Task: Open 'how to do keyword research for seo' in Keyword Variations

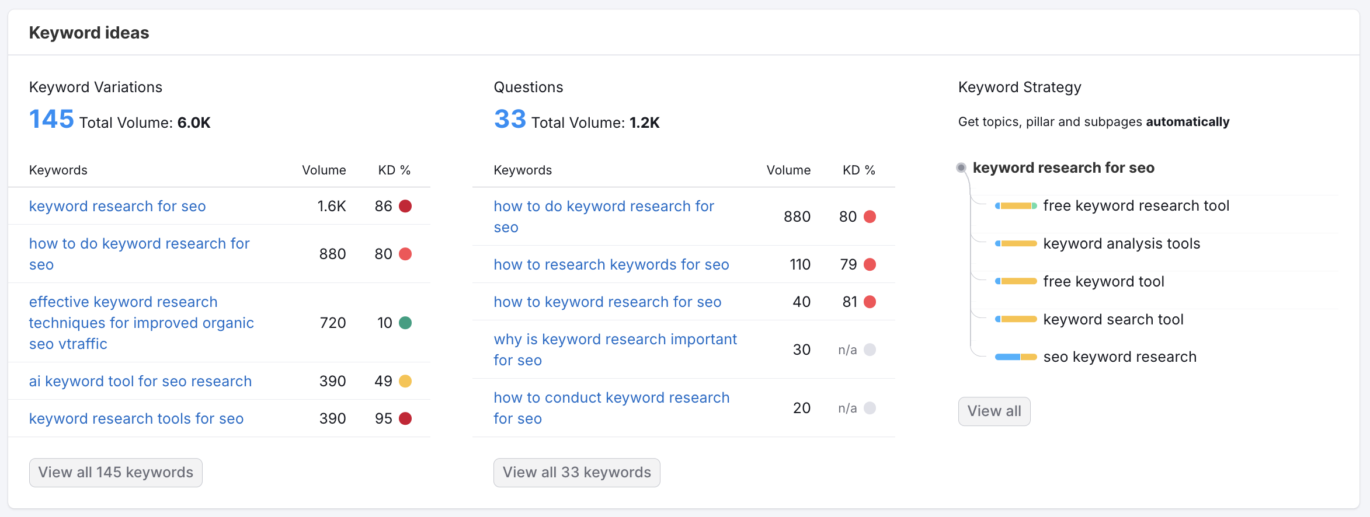Action: pyautogui.click(x=140, y=254)
